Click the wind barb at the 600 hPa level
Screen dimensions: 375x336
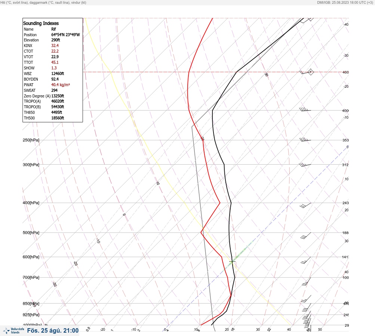[306, 260]
